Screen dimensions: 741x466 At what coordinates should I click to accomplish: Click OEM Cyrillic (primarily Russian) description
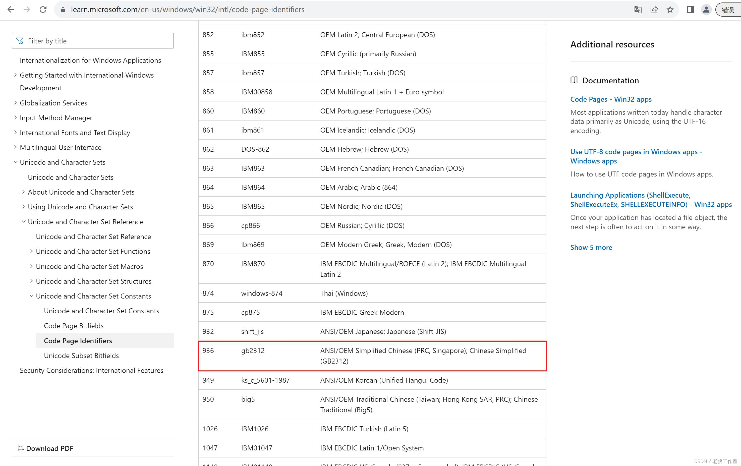point(368,53)
